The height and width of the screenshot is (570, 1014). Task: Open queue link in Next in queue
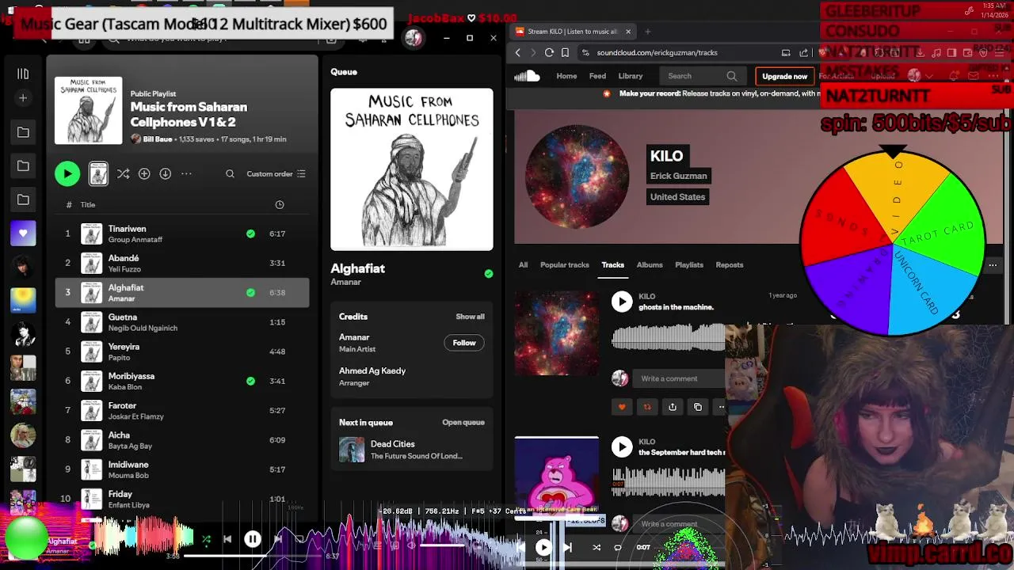coord(463,423)
